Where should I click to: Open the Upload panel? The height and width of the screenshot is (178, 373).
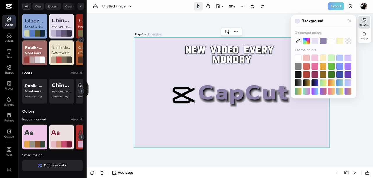click(x=9, y=38)
